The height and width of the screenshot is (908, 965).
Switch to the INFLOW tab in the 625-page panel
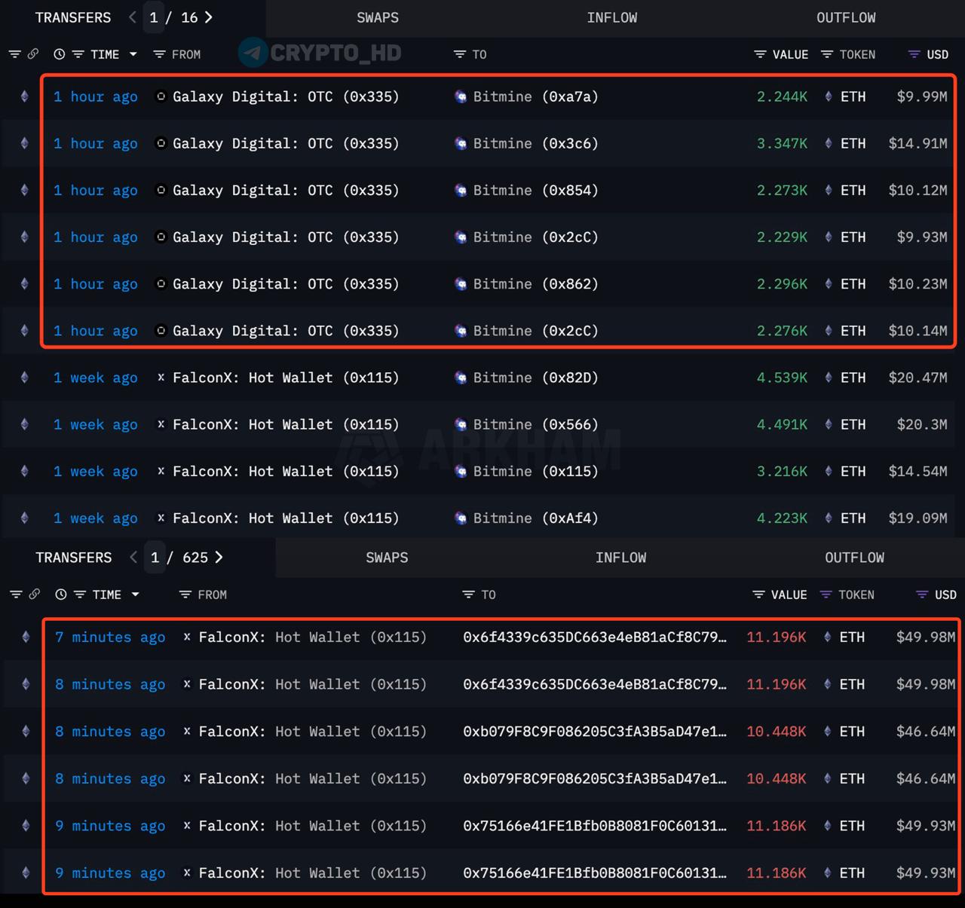(621, 558)
